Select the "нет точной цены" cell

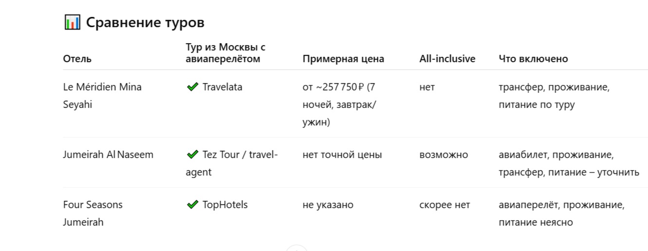[342, 155]
